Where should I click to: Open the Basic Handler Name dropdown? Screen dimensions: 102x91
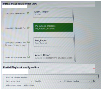[x=19, y=81]
